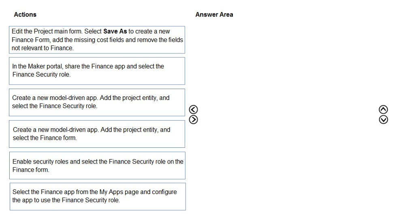This screenshot has width=405, height=217.
Task: Click the move-left circled arrow icon
Action: point(193,110)
